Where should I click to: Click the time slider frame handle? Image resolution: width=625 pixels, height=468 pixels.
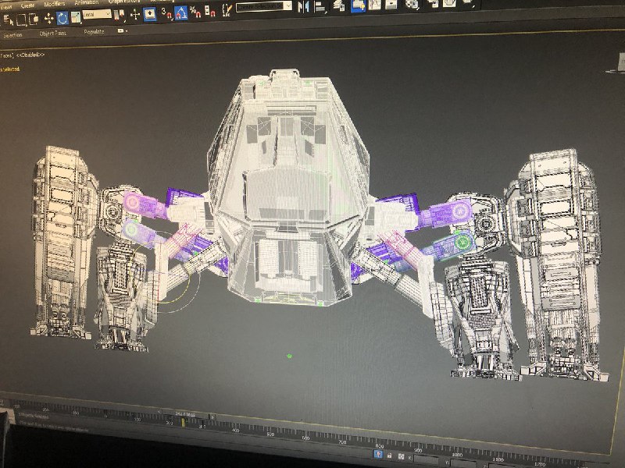184,414
